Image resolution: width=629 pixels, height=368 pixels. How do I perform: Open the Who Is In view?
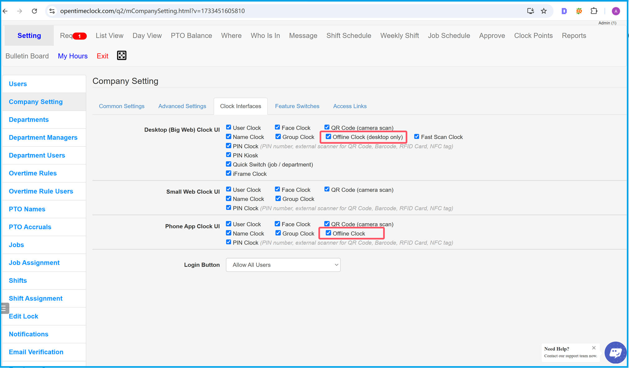coord(265,35)
